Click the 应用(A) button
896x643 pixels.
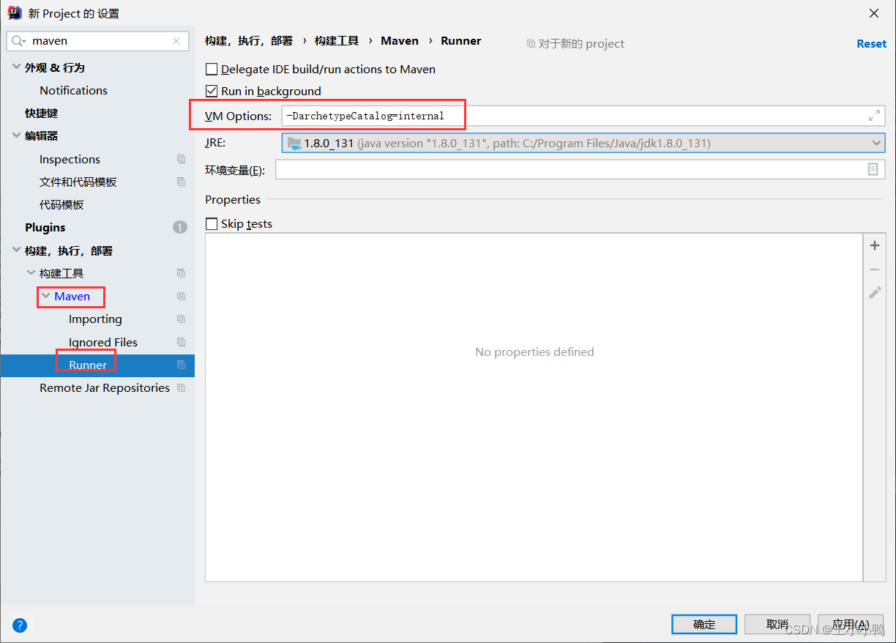click(x=851, y=624)
